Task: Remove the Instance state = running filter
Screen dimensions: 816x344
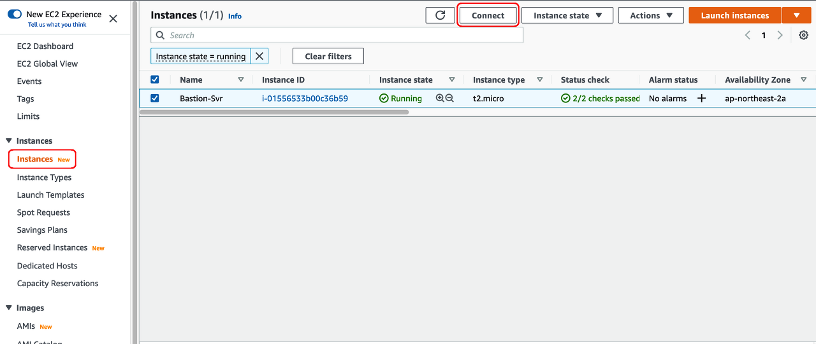Action: 259,56
